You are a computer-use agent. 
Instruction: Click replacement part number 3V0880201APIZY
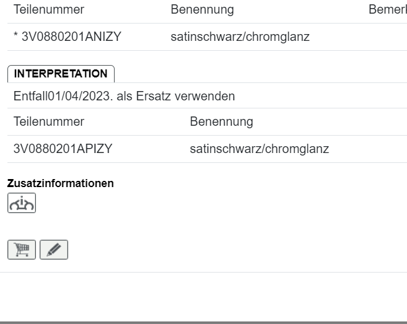[x=63, y=149]
